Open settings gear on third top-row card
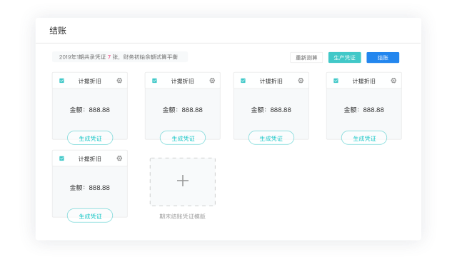Screen dimensions: 457x257 tap(301, 81)
